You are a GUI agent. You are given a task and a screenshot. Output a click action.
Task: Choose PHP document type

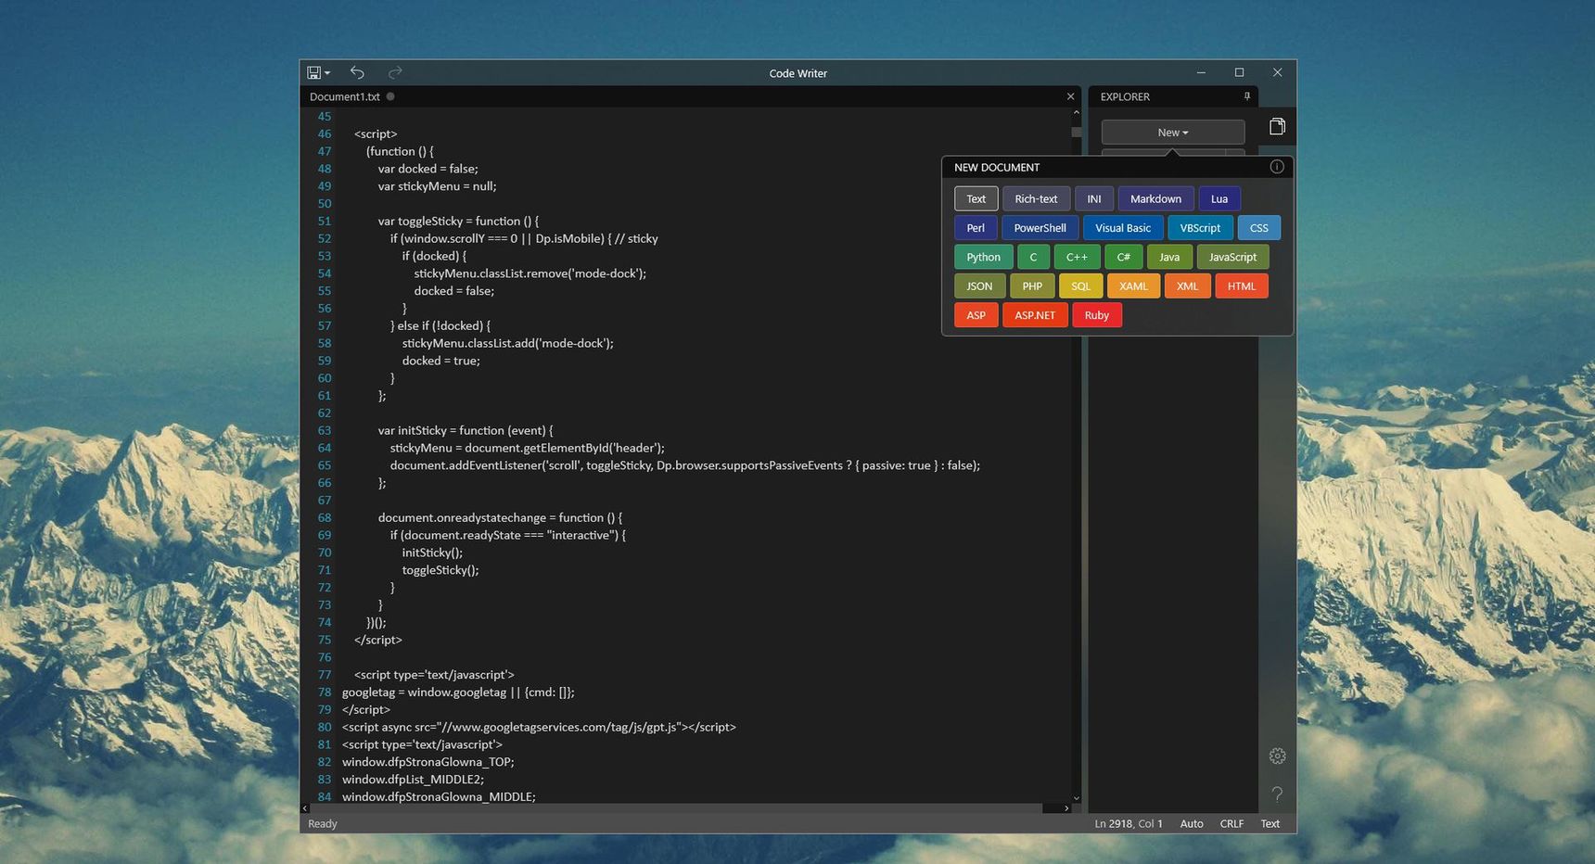[1032, 286]
